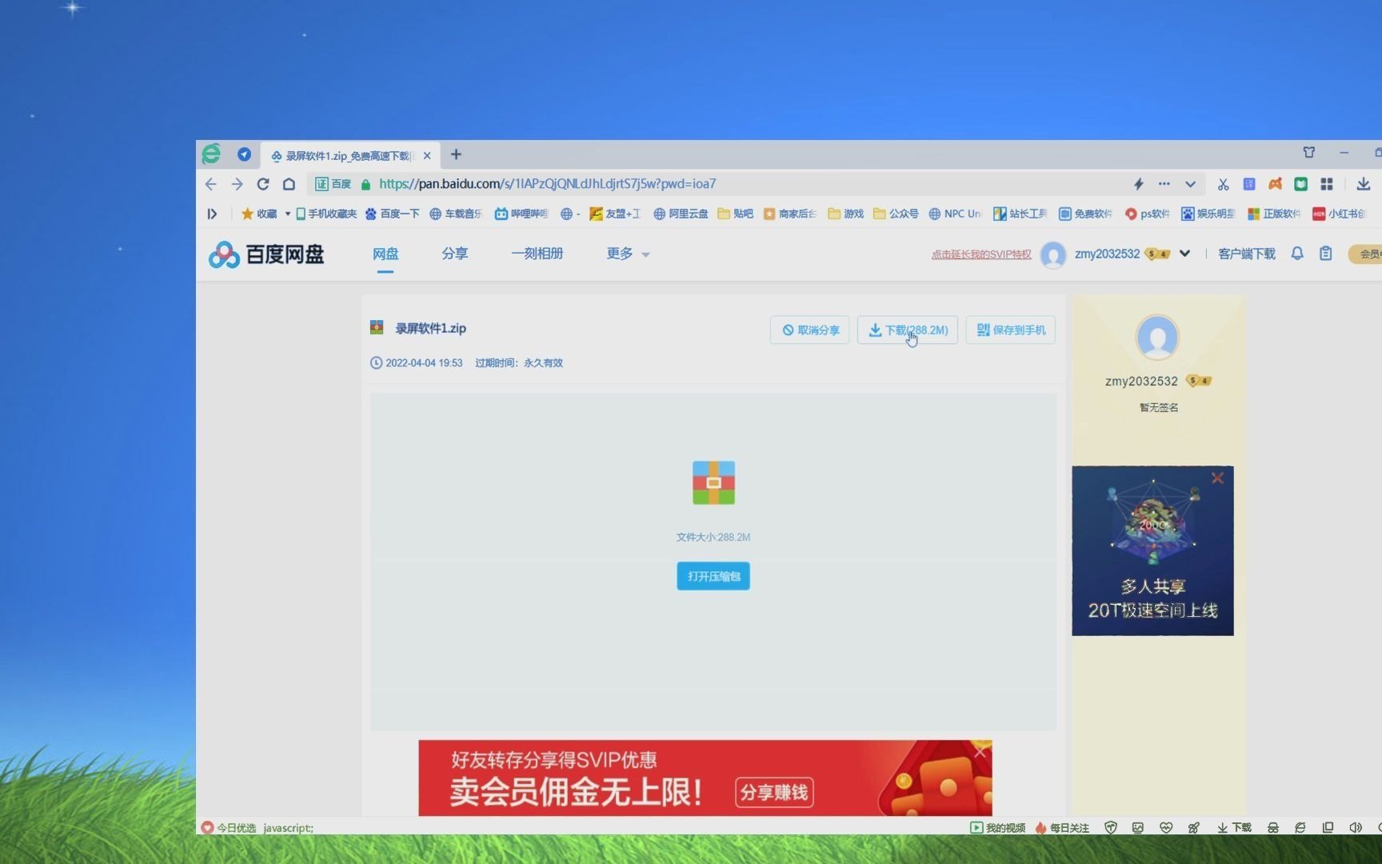
Task: Open the notification bell icon
Action: [x=1297, y=254]
